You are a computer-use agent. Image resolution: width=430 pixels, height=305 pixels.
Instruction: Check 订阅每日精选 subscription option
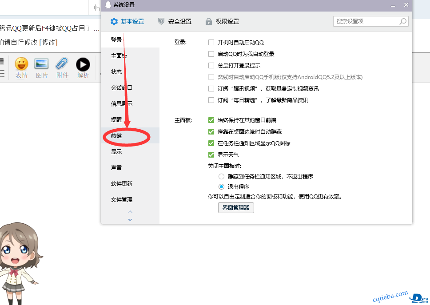pos(211,100)
